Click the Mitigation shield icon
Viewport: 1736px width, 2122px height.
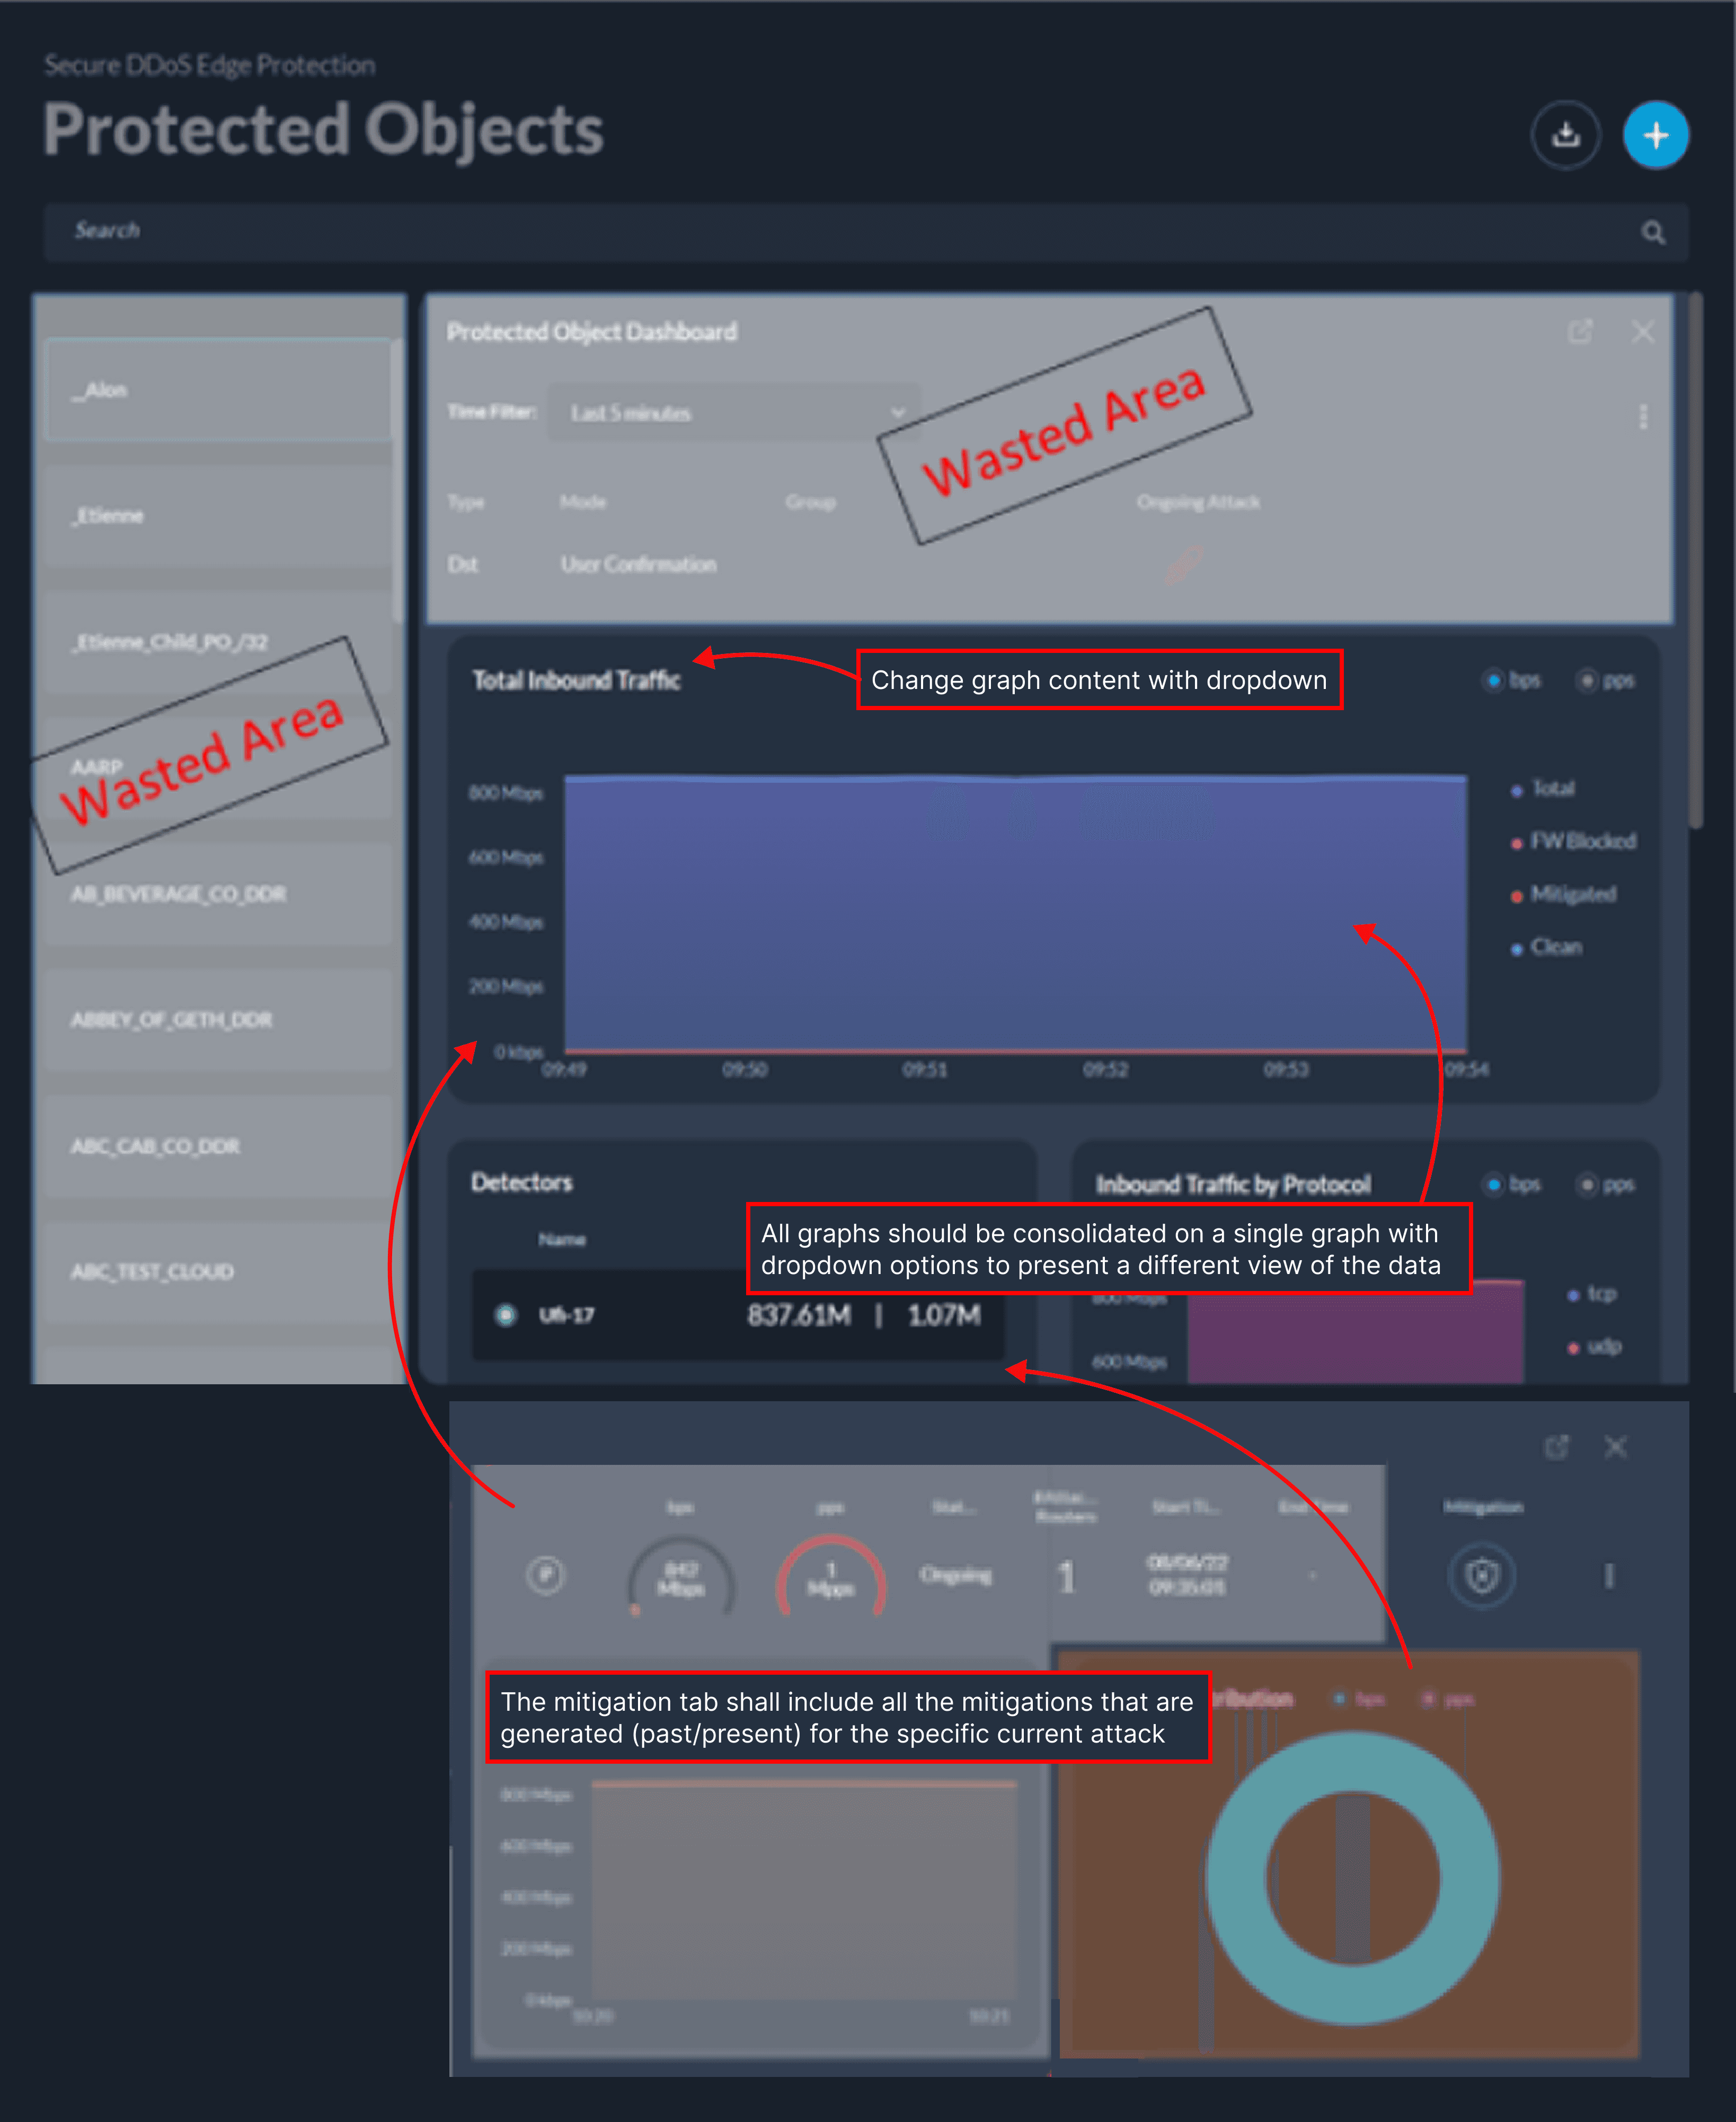(x=1481, y=1577)
